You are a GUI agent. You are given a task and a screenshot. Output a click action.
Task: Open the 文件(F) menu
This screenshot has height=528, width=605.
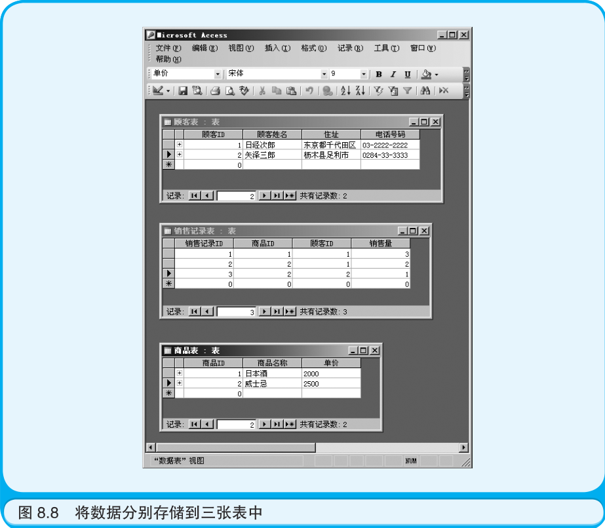pyautogui.click(x=168, y=48)
